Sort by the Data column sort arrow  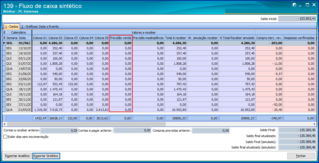(29, 38)
